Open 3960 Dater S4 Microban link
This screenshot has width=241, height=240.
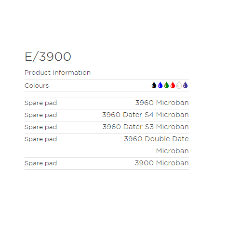pos(146,115)
